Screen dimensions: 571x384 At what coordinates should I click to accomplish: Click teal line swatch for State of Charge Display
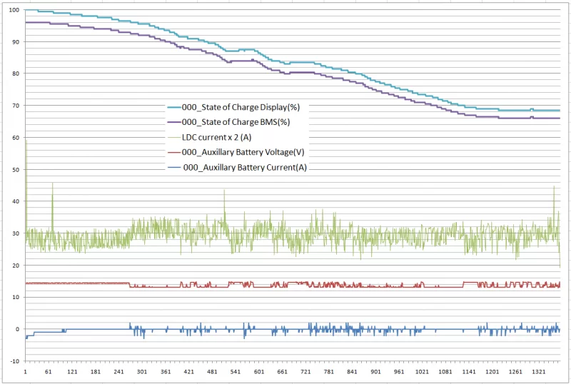click(x=173, y=107)
